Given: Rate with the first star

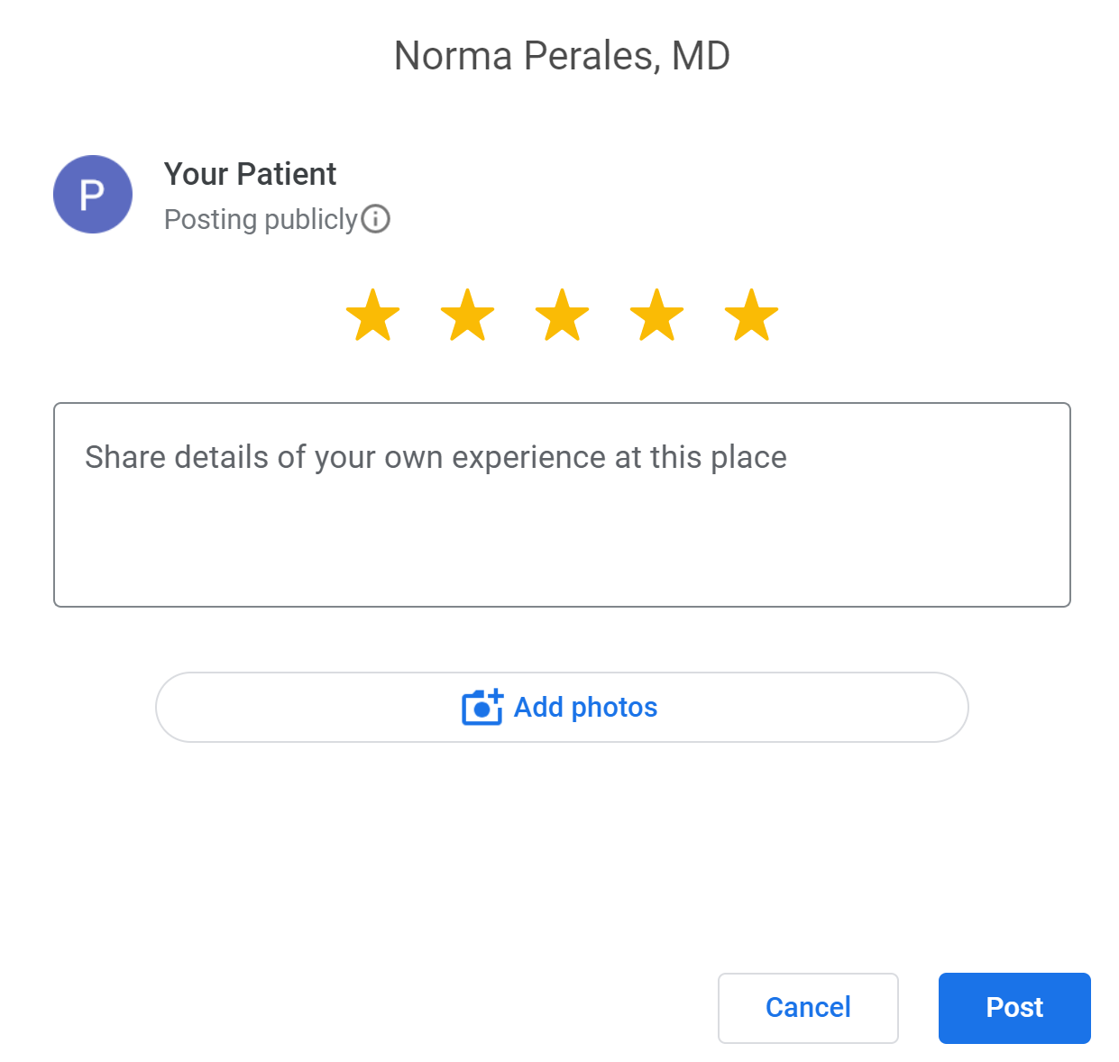Looking at the screenshot, I should (x=373, y=316).
